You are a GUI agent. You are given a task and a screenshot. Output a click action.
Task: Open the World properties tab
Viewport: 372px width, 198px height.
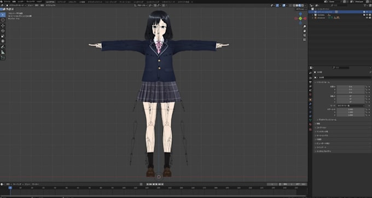tap(310, 95)
